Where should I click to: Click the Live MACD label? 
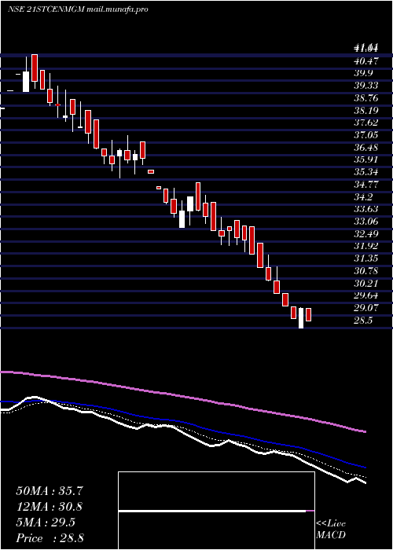pos(331,530)
